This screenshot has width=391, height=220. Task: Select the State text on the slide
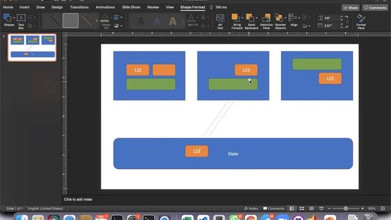233,154
